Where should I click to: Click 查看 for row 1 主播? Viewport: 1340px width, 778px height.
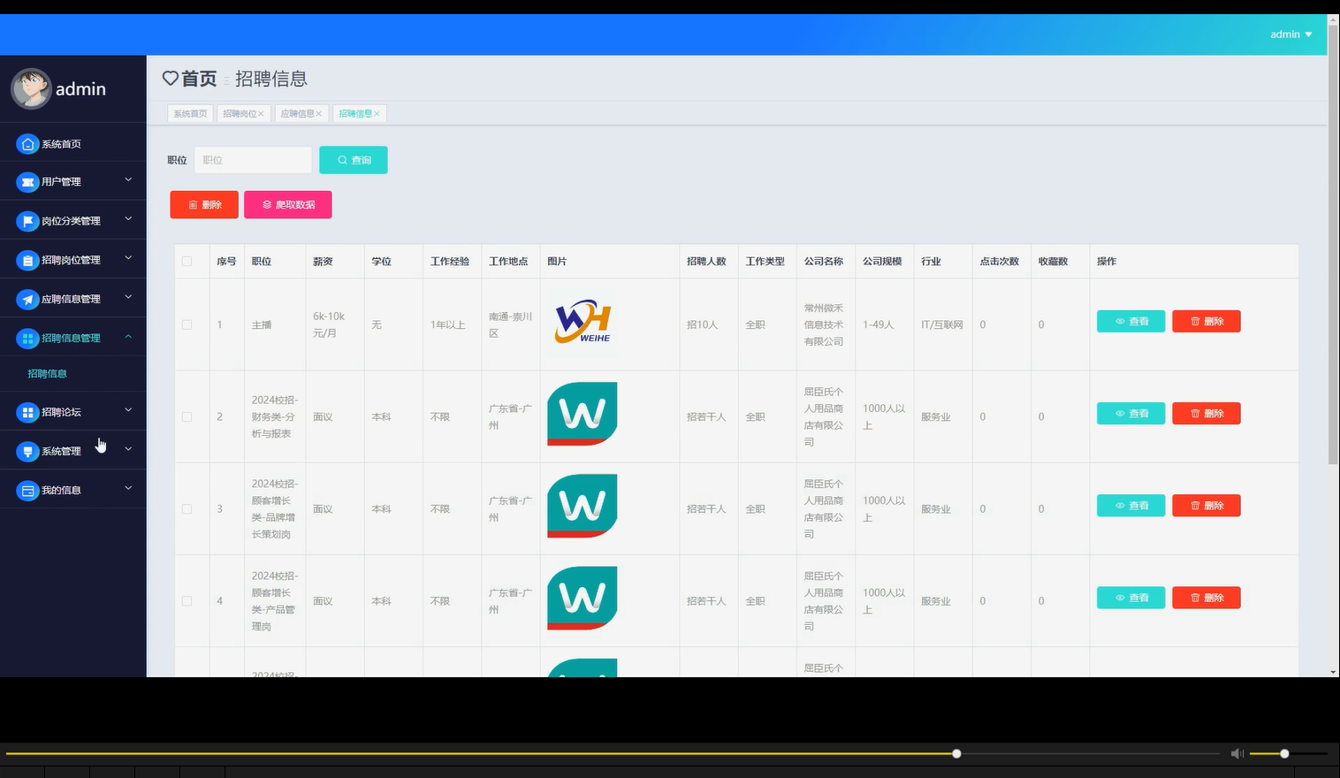1131,321
